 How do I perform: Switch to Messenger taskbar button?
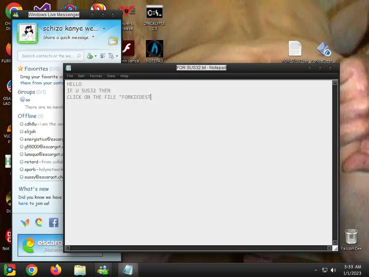(x=104, y=270)
